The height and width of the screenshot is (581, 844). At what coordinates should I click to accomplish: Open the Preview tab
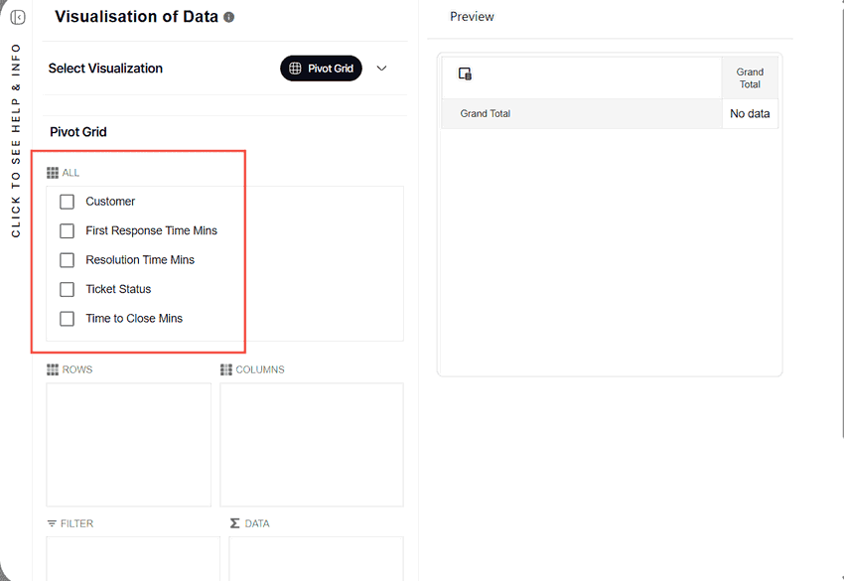tap(472, 17)
